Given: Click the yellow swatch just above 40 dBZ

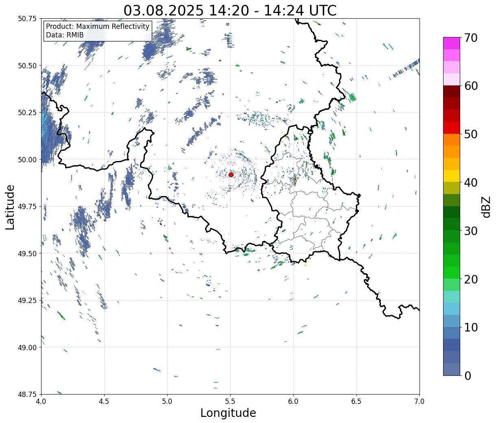Looking at the screenshot, I should click(452, 176).
